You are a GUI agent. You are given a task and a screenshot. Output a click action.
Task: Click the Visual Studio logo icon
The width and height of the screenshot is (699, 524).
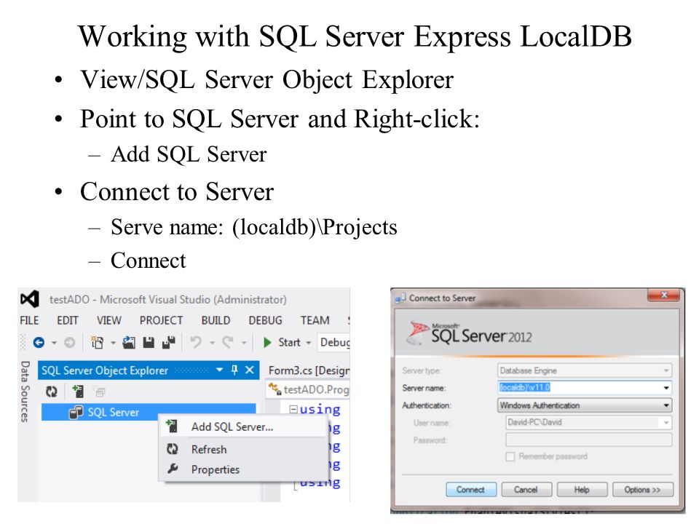click(x=30, y=299)
